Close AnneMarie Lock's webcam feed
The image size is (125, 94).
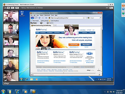click(x=17, y=71)
